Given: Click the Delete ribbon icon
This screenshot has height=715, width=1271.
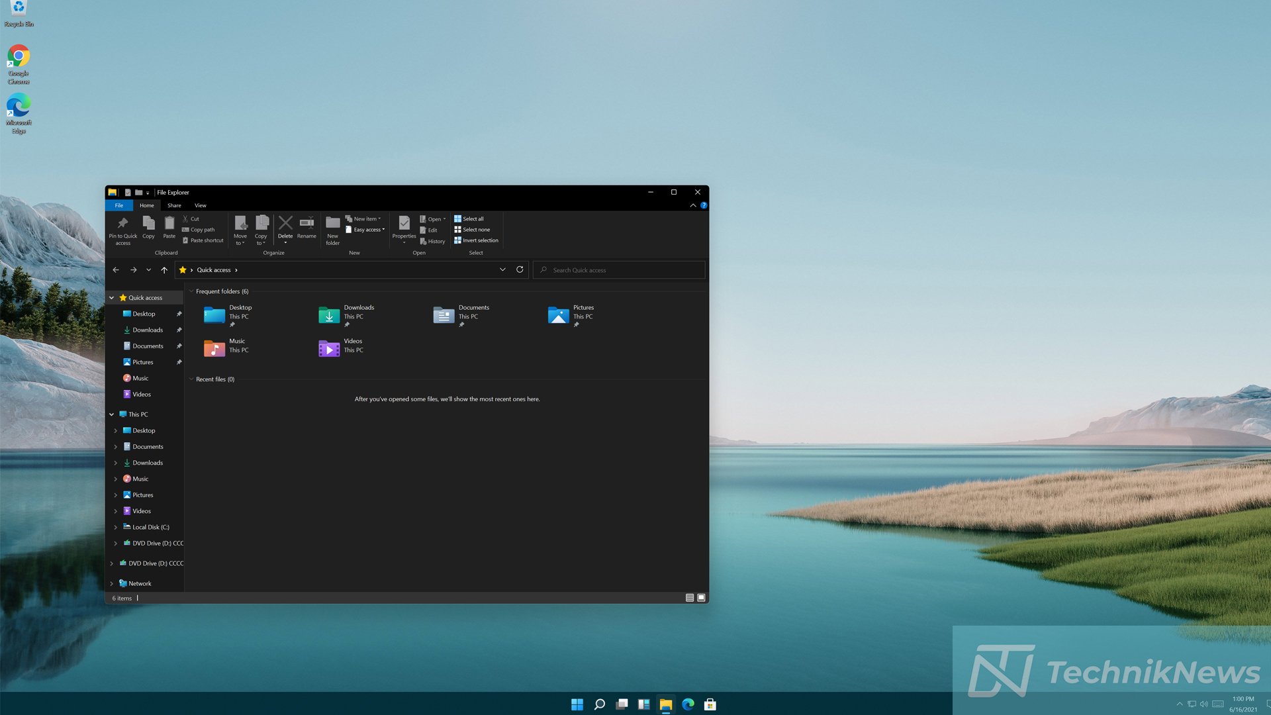Looking at the screenshot, I should [285, 222].
